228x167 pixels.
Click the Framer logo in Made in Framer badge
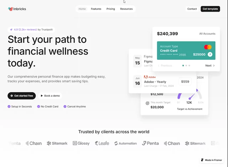202,160
